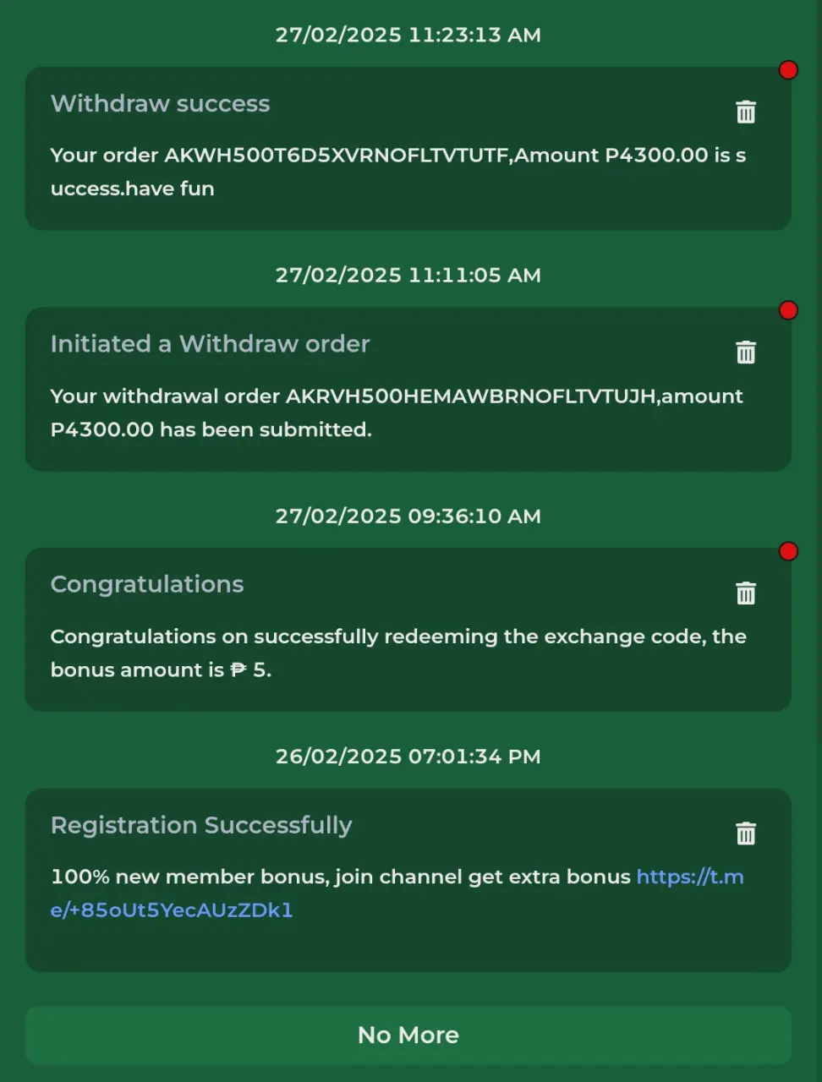Viewport: 822px width, 1082px height.
Task: Open the Registration Successfully heading
Action: pyautogui.click(x=201, y=825)
